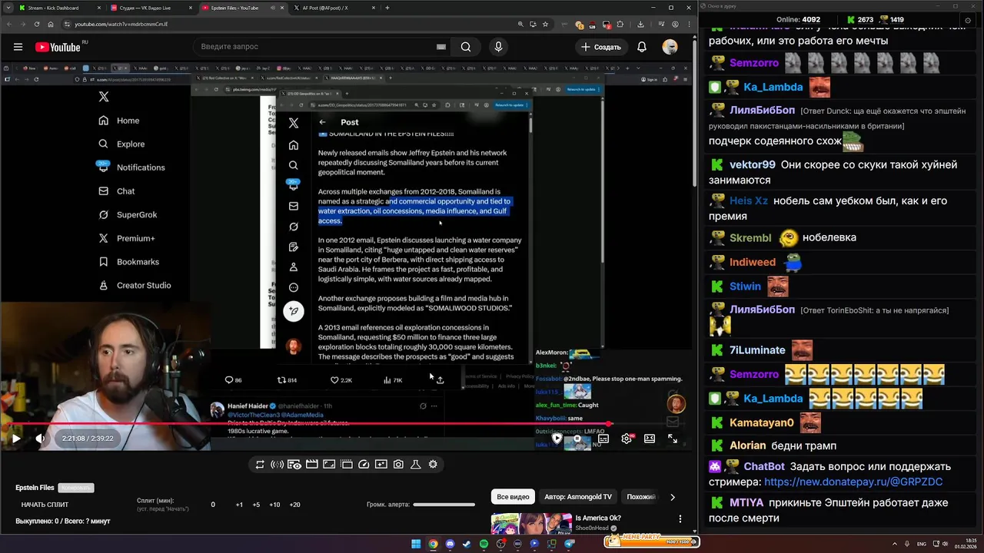The height and width of the screenshot is (553, 984).
Task: Open the browser extensions puzzle icon
Action: pyautogui.click(x=620, y=24)
